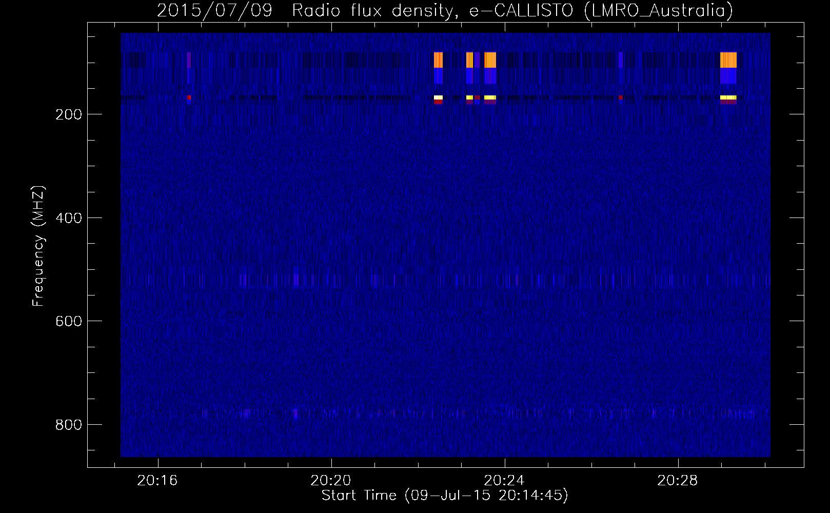
Task: Click the orange burst near 20:29
Action: pos(728,60)
